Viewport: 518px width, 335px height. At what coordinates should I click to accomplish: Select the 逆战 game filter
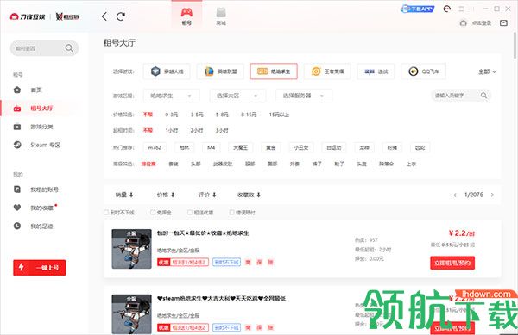376,71
